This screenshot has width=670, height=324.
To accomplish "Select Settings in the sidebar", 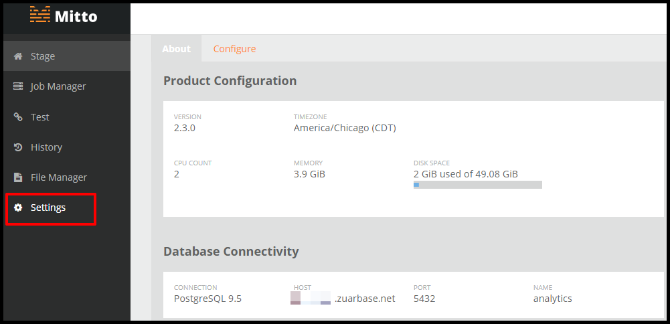I will tap(50, 209).
